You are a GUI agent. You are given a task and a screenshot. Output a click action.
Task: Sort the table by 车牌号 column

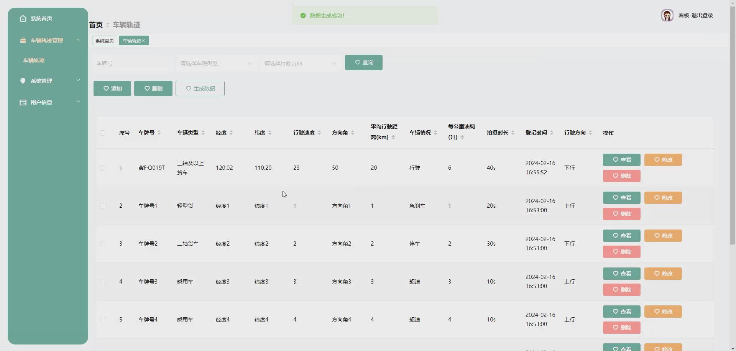click(159, 133)
